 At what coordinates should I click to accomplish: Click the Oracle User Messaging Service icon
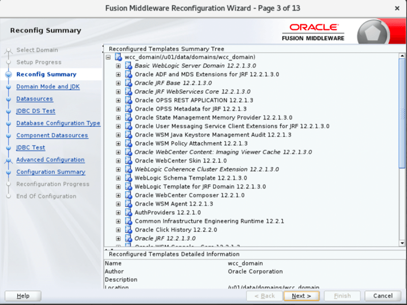click(x=129, y=126)
